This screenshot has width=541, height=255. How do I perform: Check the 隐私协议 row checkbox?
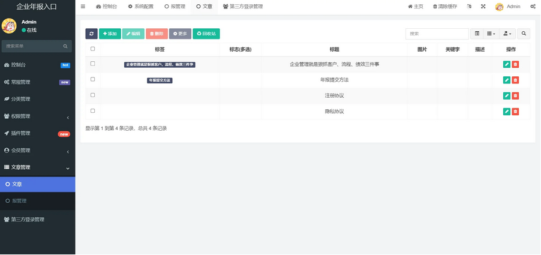pos(92,111)
